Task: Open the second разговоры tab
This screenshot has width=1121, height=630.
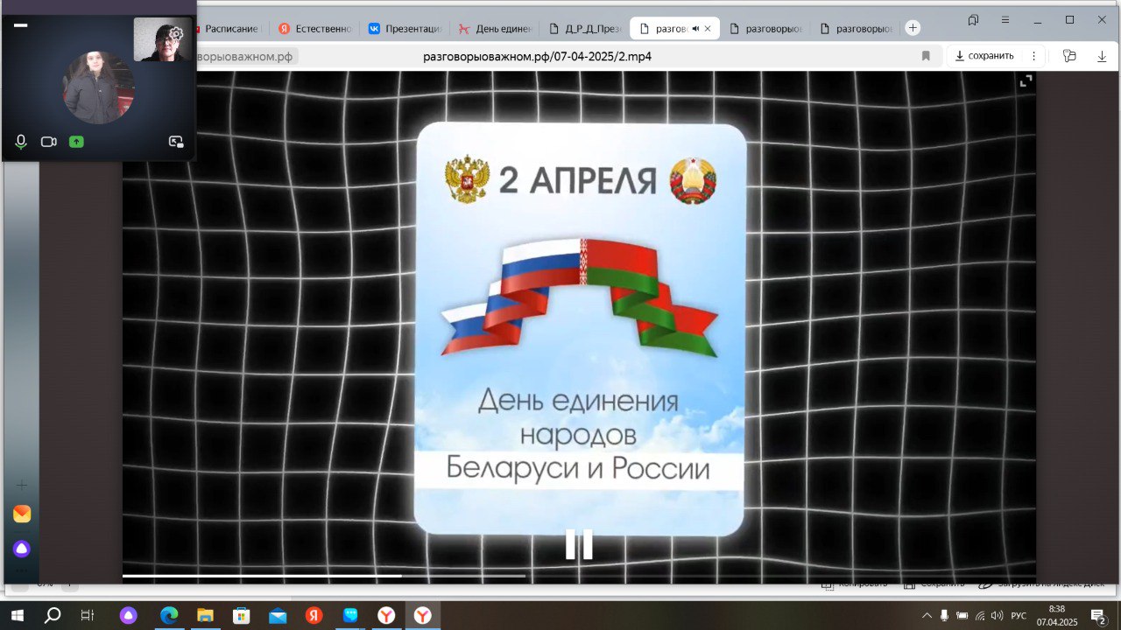Action: 765,28
